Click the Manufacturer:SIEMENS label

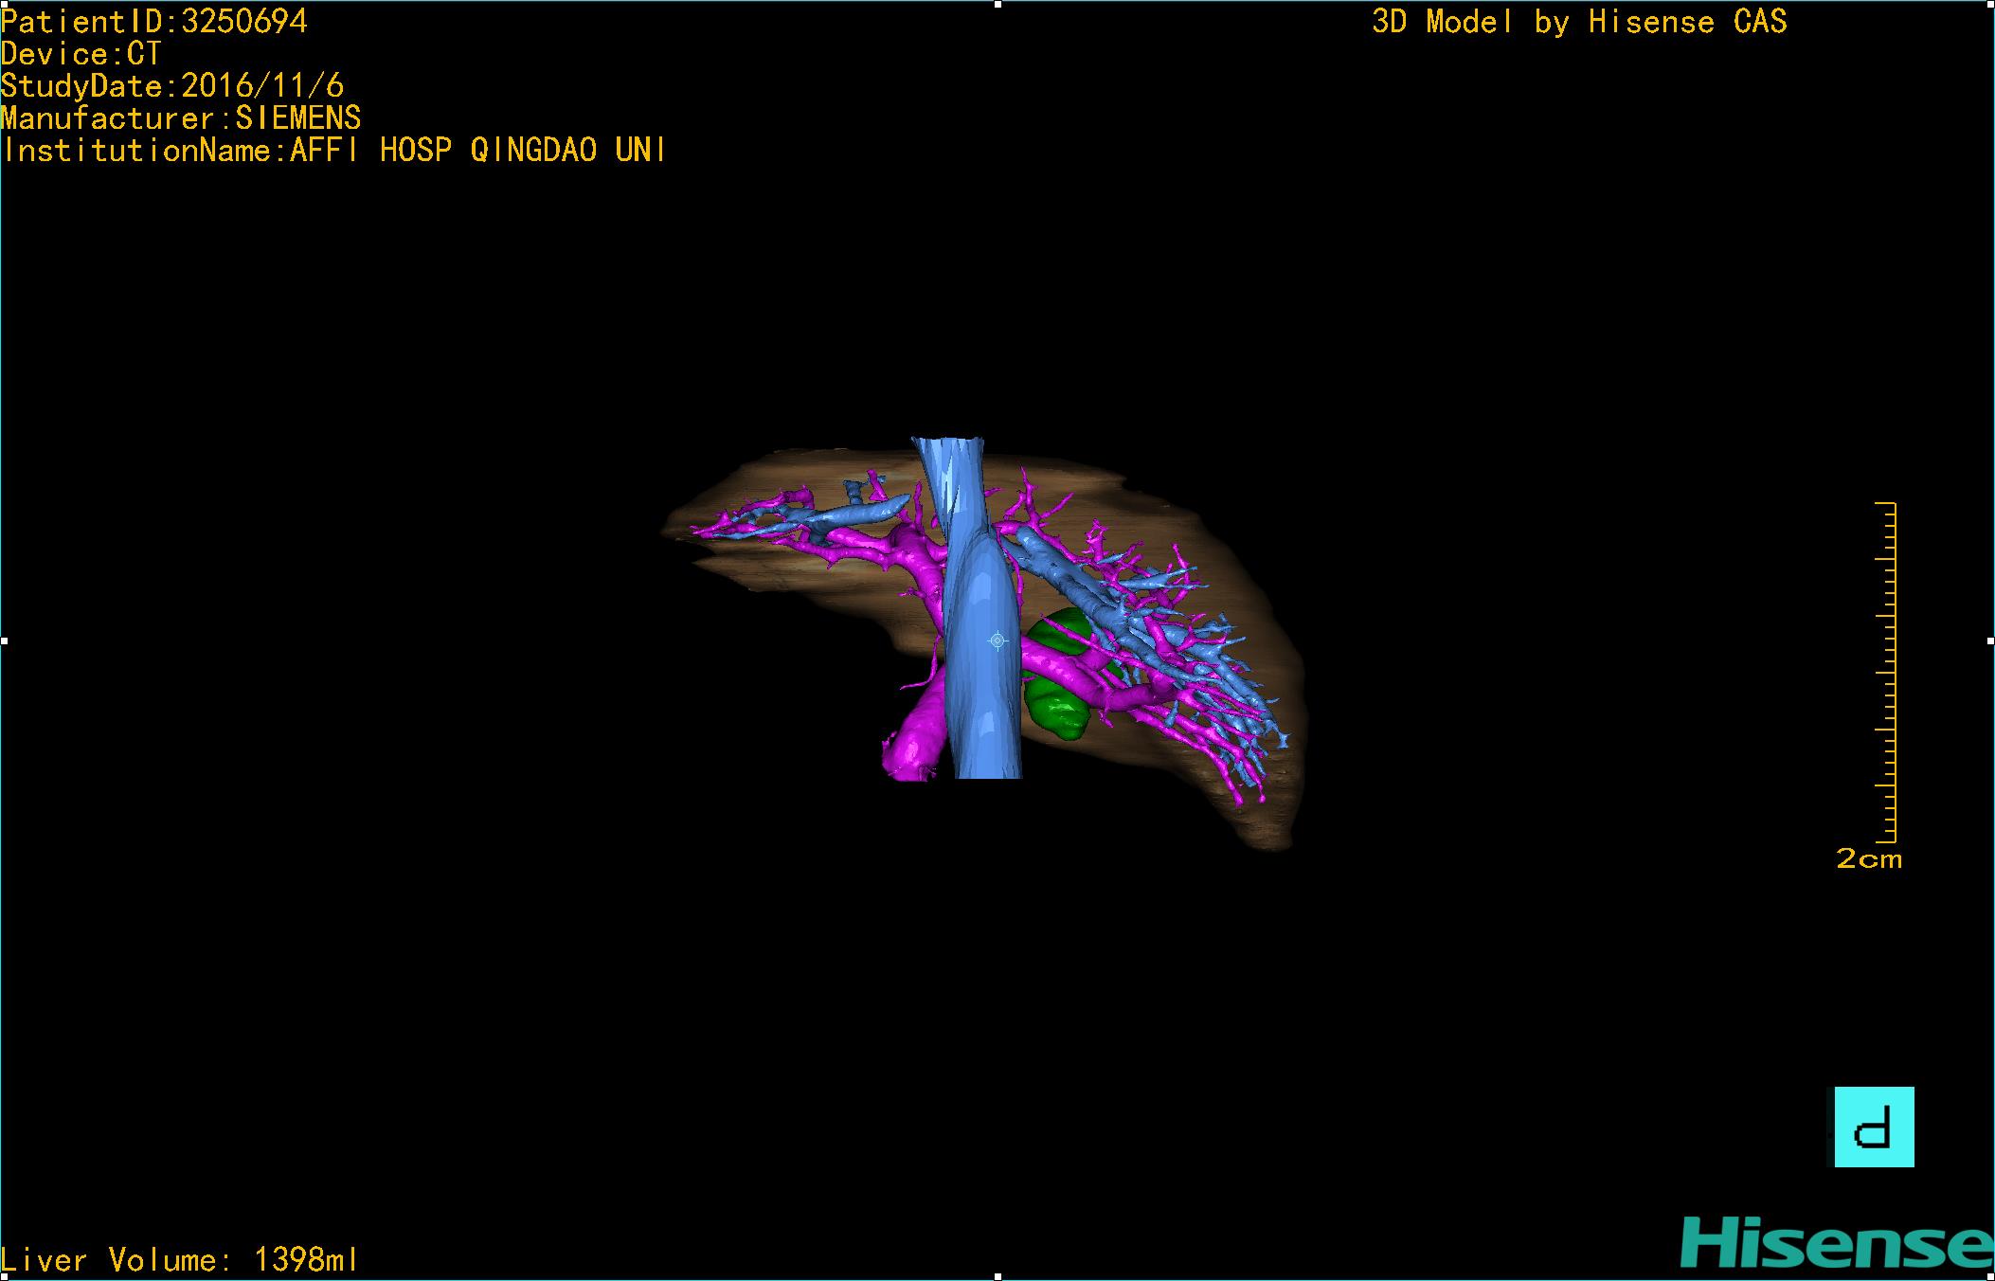[x=180, y=118]
